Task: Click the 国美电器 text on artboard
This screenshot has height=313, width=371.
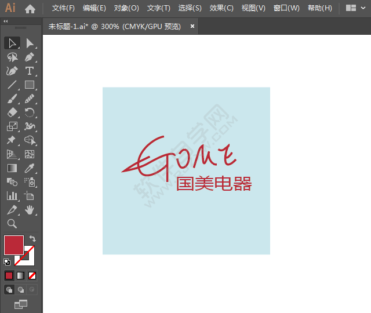Action: [x=214, y=184]
